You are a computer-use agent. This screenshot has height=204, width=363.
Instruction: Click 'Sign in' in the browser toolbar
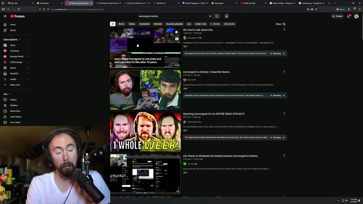coord(340,9)
